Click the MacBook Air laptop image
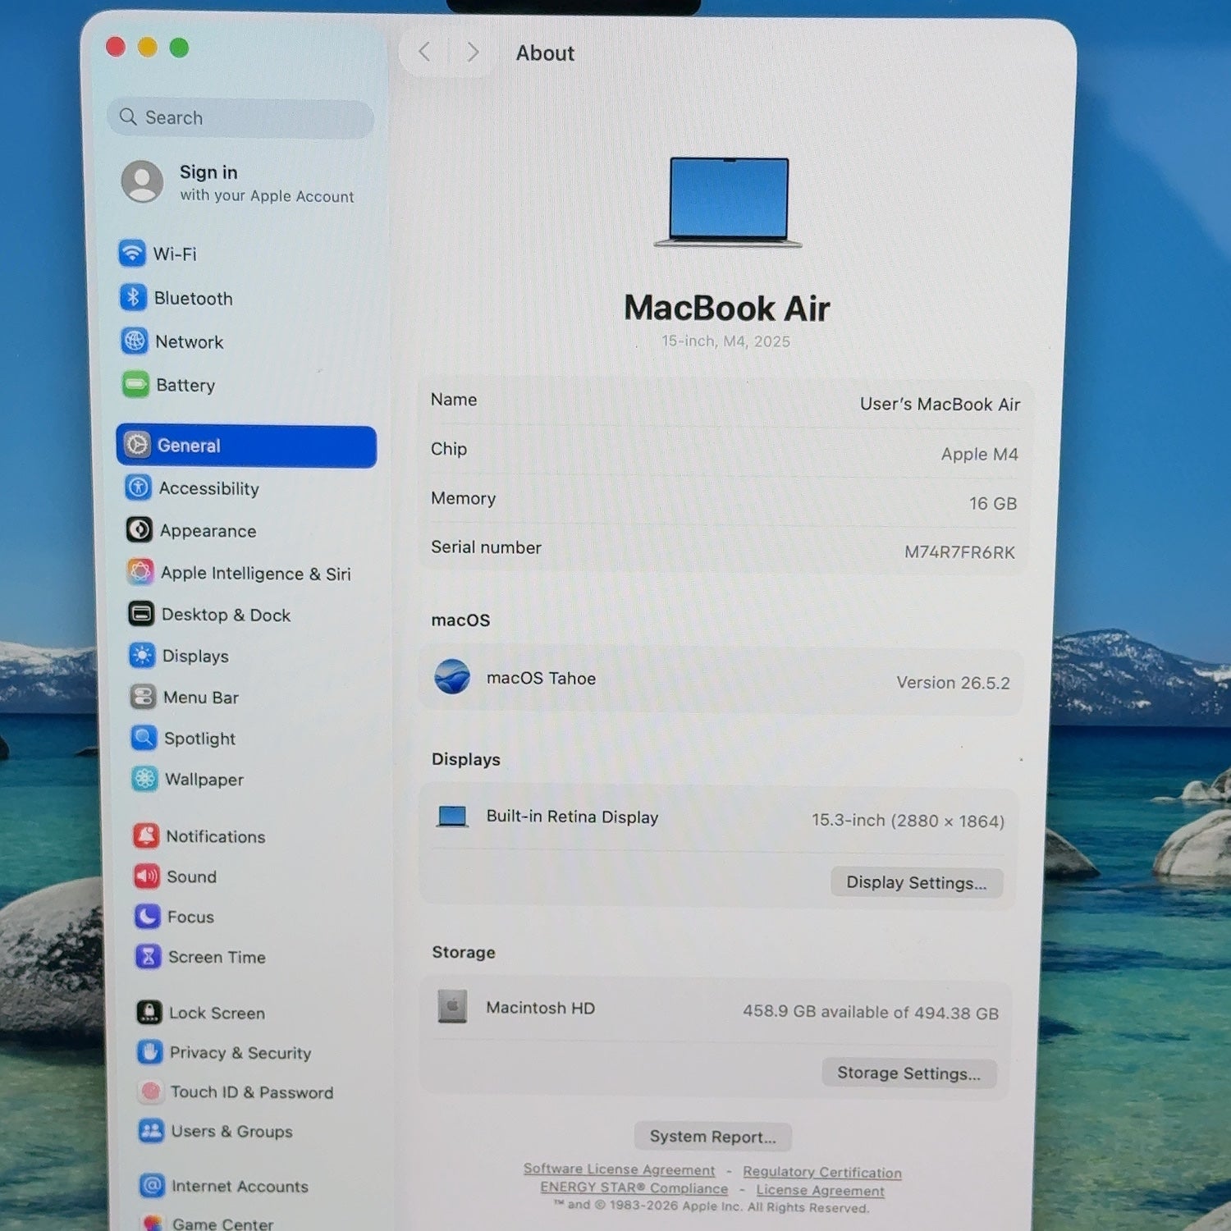Image resolution: width=1231 pixels, height=1231 pixels. tap(728, 202)
